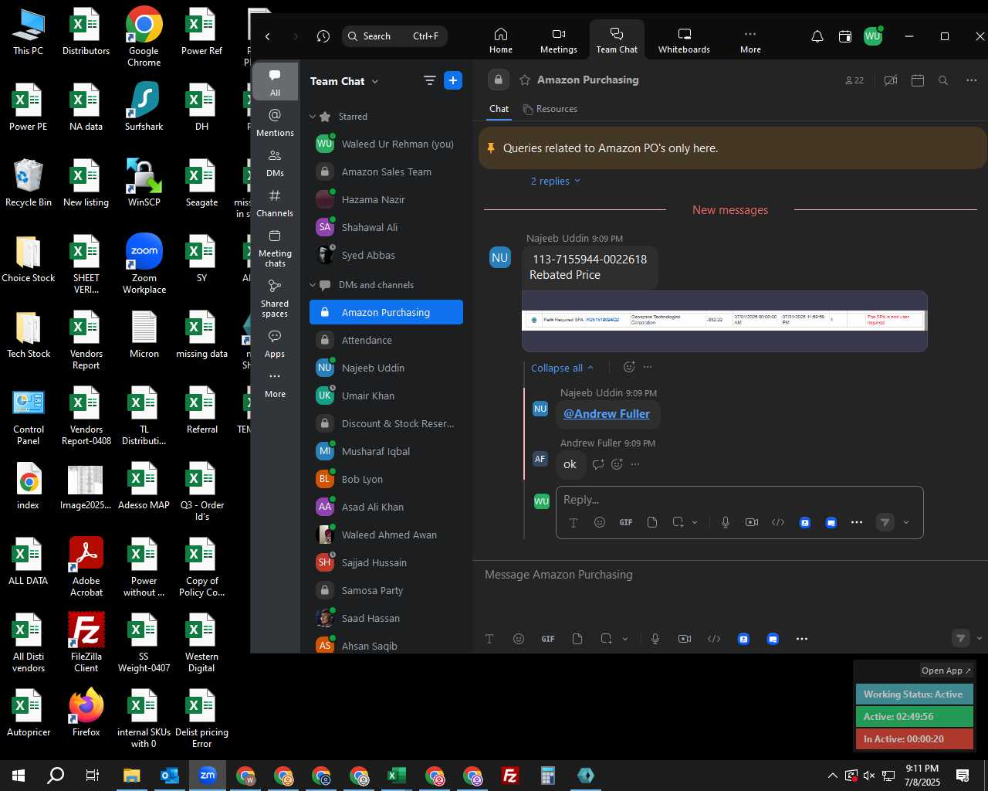Open notifications bell icon
Screen dimensions: 988x791
click(x=817, y=36)
